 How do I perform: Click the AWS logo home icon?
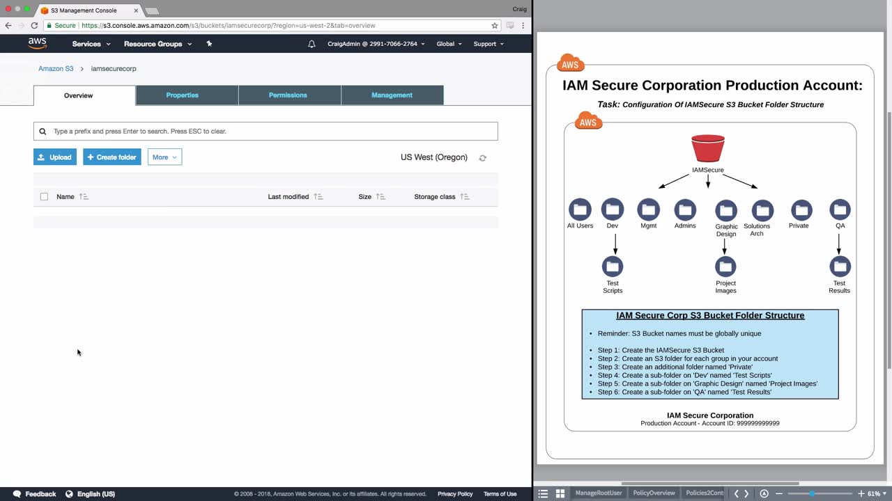[38, 43]
